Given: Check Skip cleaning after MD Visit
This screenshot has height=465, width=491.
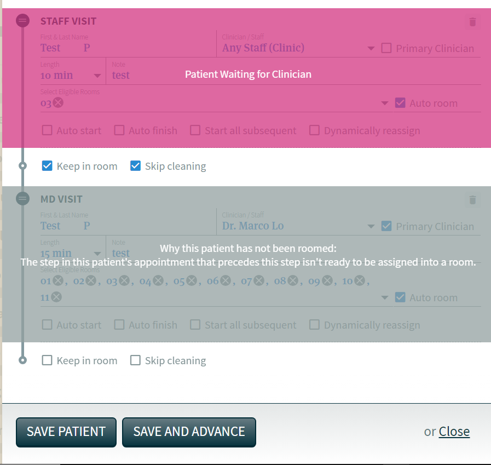Looking at the screenshot, I should tap(135, 360).
